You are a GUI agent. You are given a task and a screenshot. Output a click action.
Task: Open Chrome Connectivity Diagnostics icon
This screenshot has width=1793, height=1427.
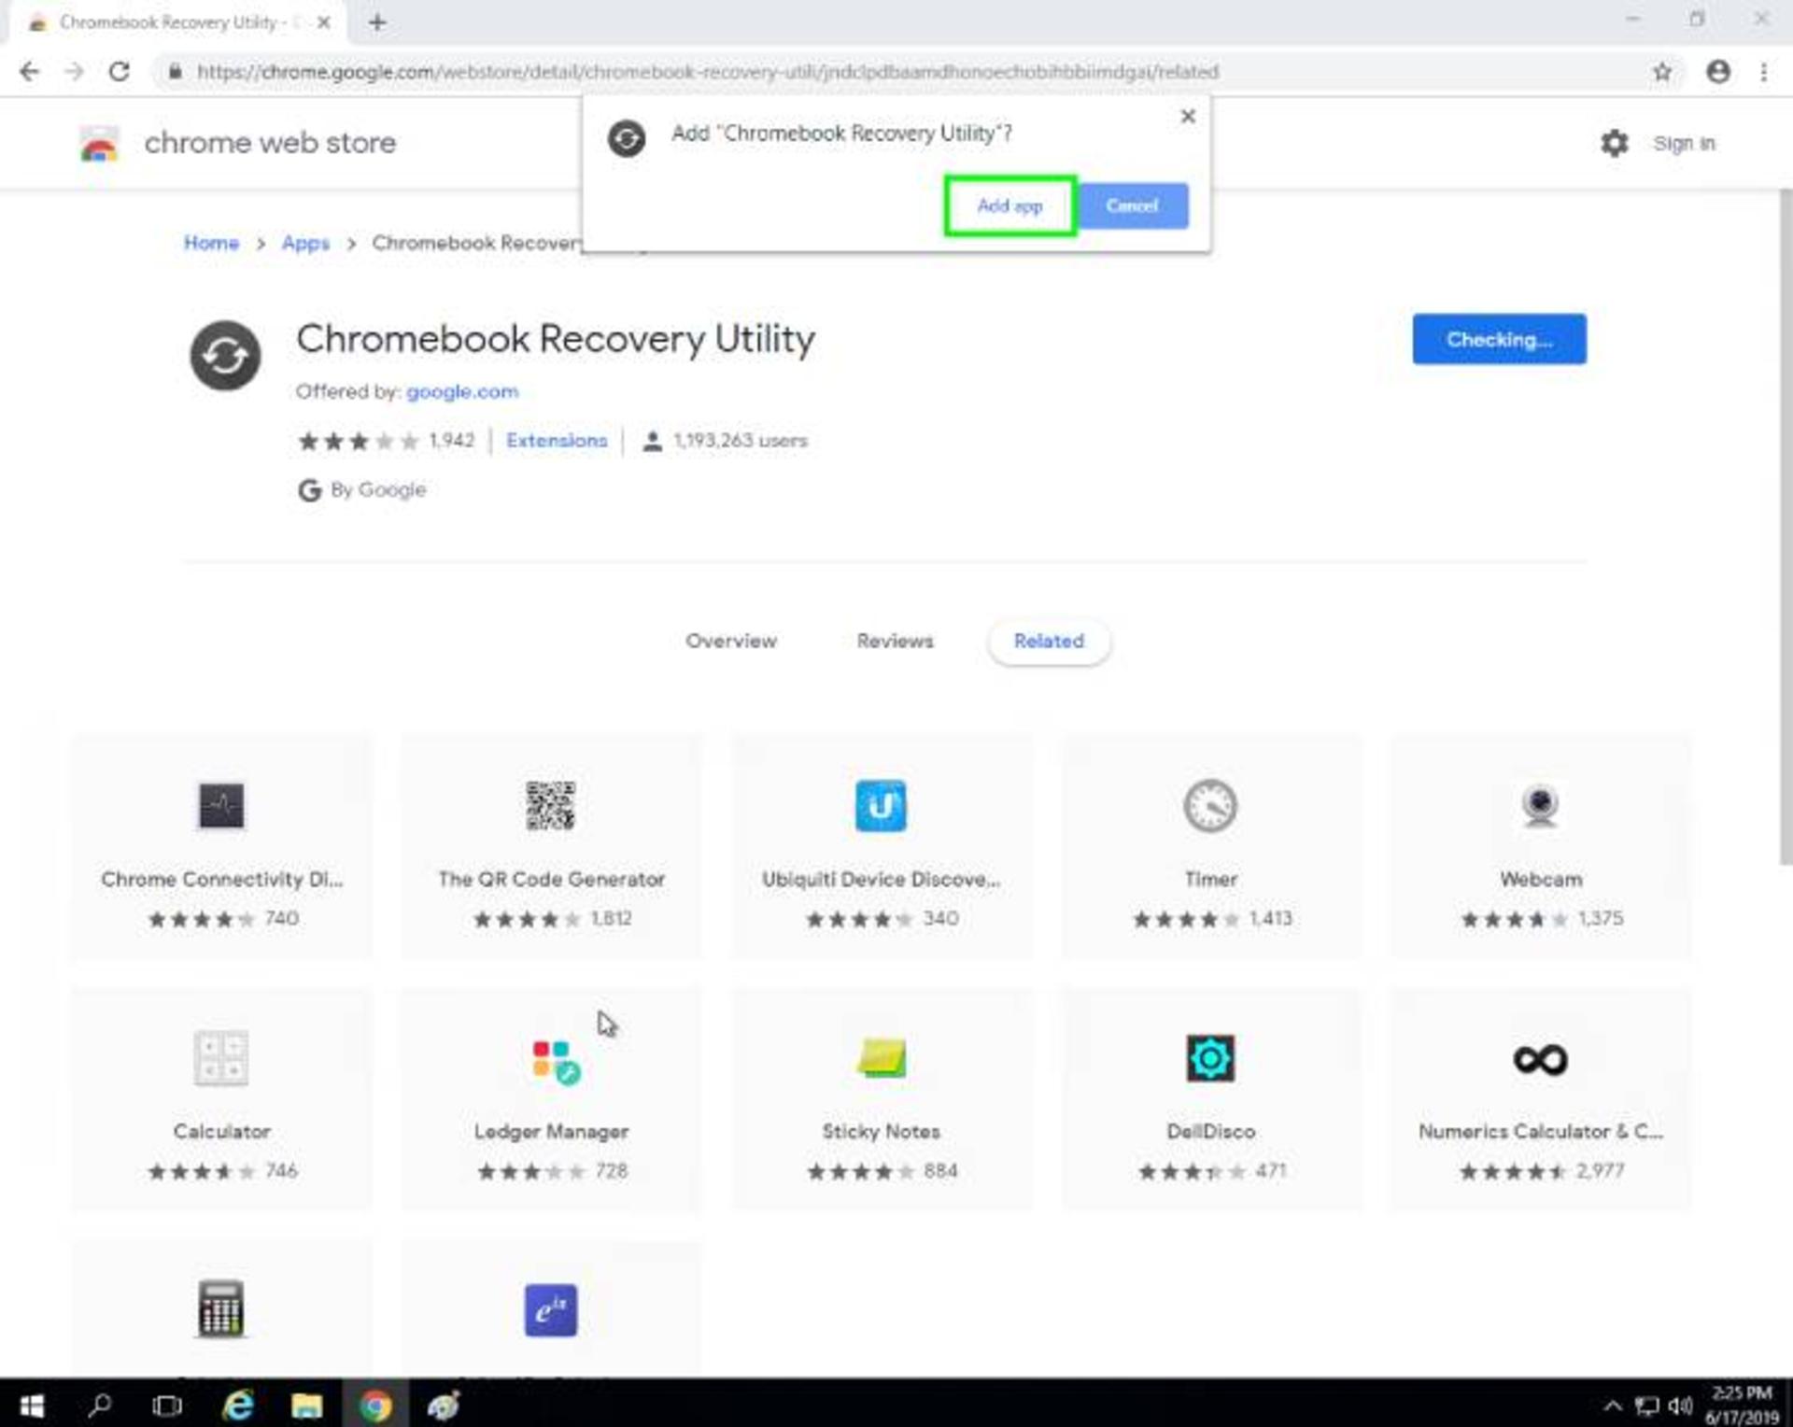[x=221, y=805]
